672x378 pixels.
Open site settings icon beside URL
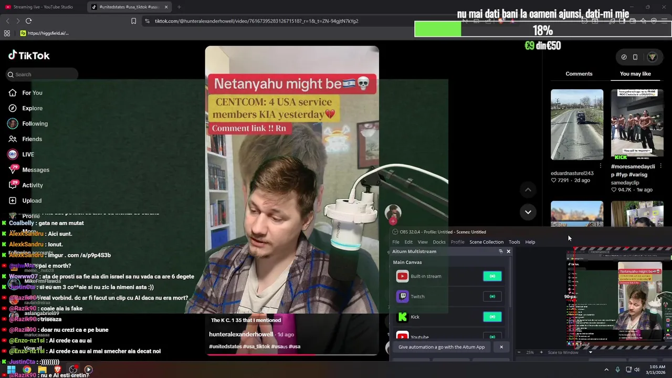coord(147,21)
